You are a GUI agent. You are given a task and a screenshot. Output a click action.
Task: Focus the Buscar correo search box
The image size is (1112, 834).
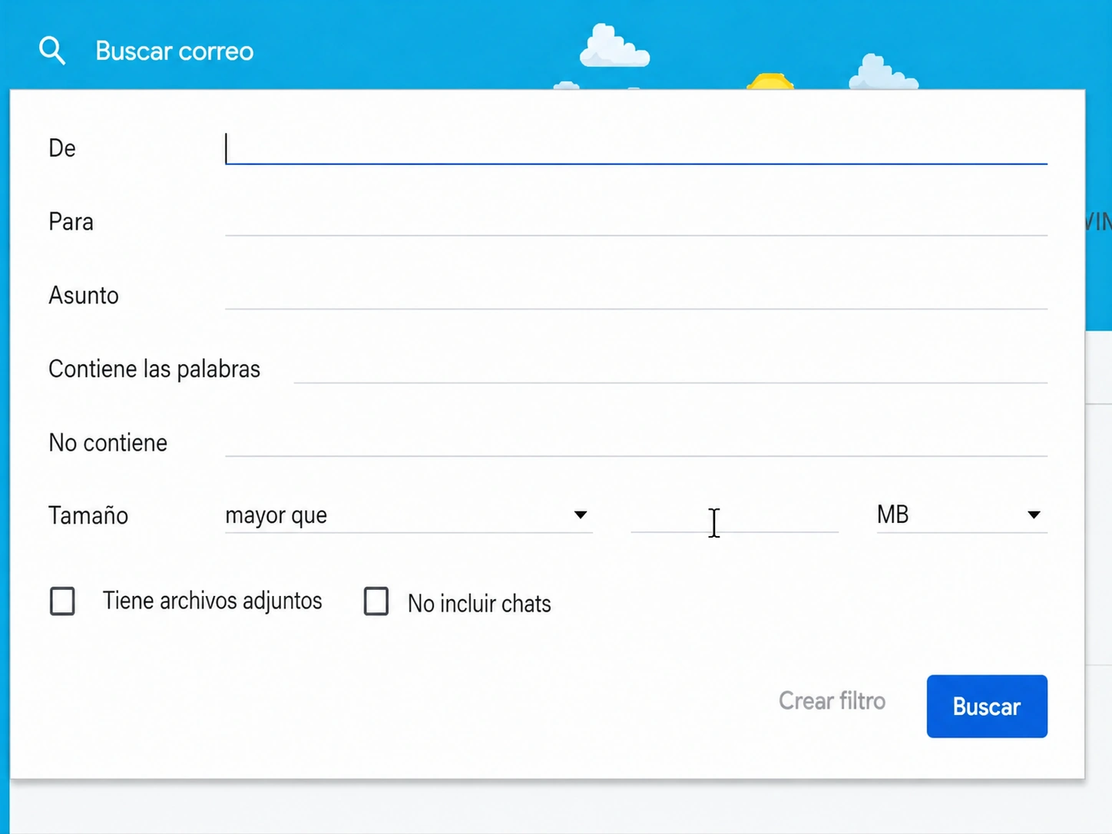174,51
